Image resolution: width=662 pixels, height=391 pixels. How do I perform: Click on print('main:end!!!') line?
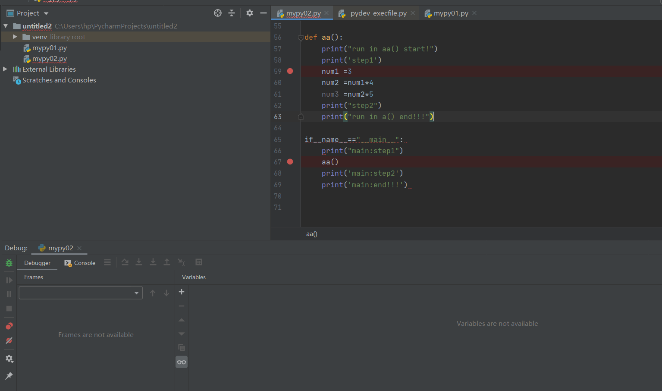point(364,185)
